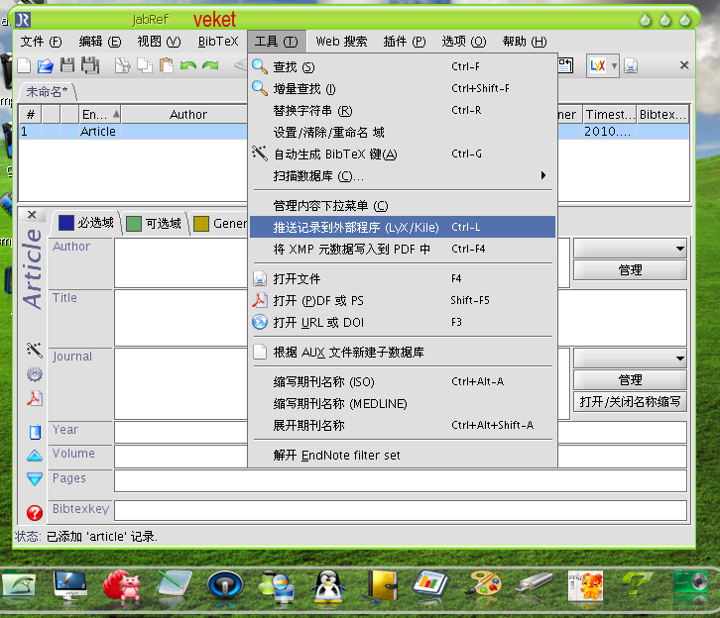Expand the arrow beside the LyX icon
This screenshot has width=720, height=618.
point(614,66)
